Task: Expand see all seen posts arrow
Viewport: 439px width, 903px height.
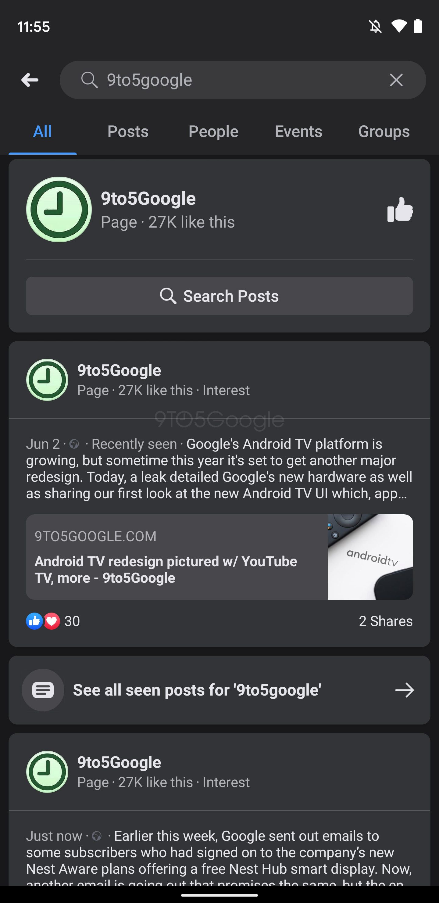Action: (x=404, y=690)
